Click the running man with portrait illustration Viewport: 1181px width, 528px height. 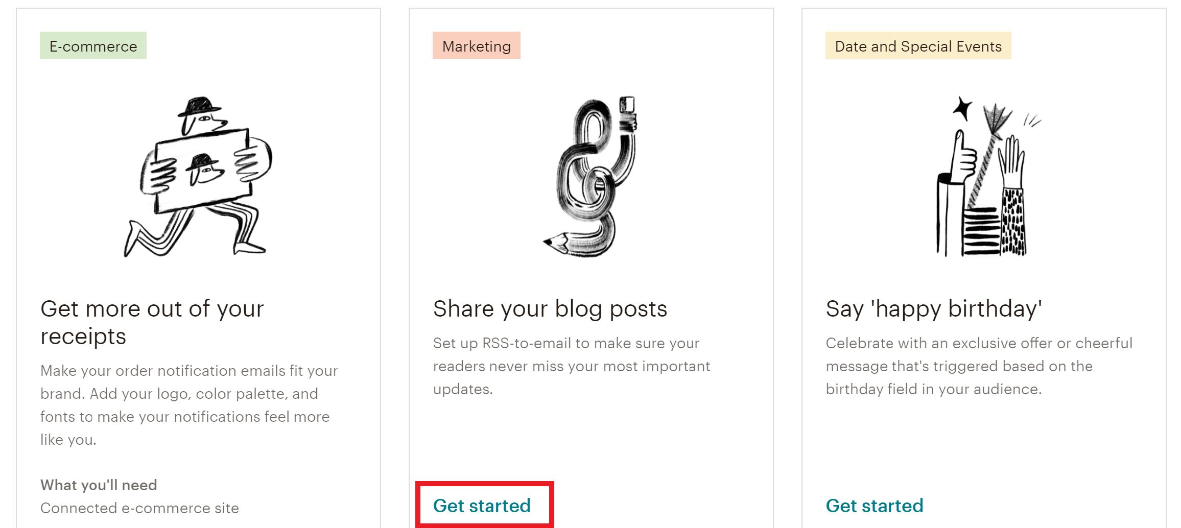click(x=198, y=176)
